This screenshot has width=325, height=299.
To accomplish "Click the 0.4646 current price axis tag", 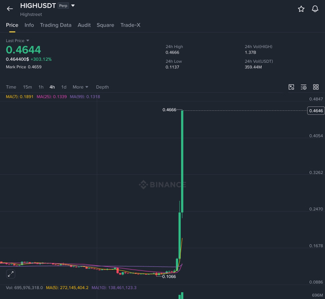I will pos(316,111).
